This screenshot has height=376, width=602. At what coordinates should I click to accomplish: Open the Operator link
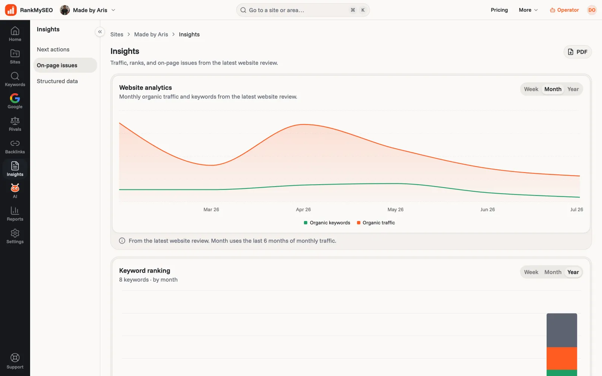tap(564, 10)
